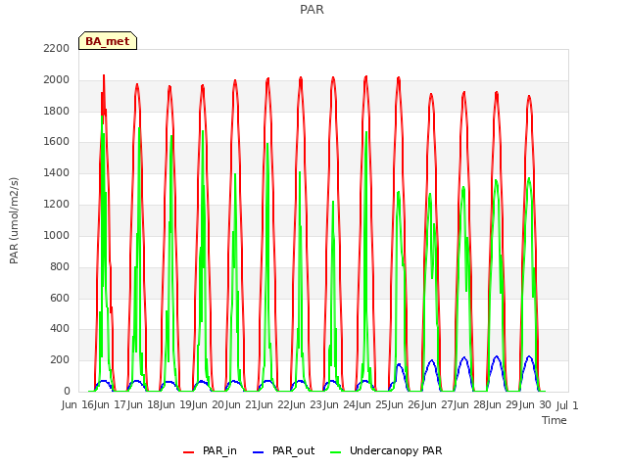
Task: Click the 20Jun x-axis tick label
Action: coord(226,405)
